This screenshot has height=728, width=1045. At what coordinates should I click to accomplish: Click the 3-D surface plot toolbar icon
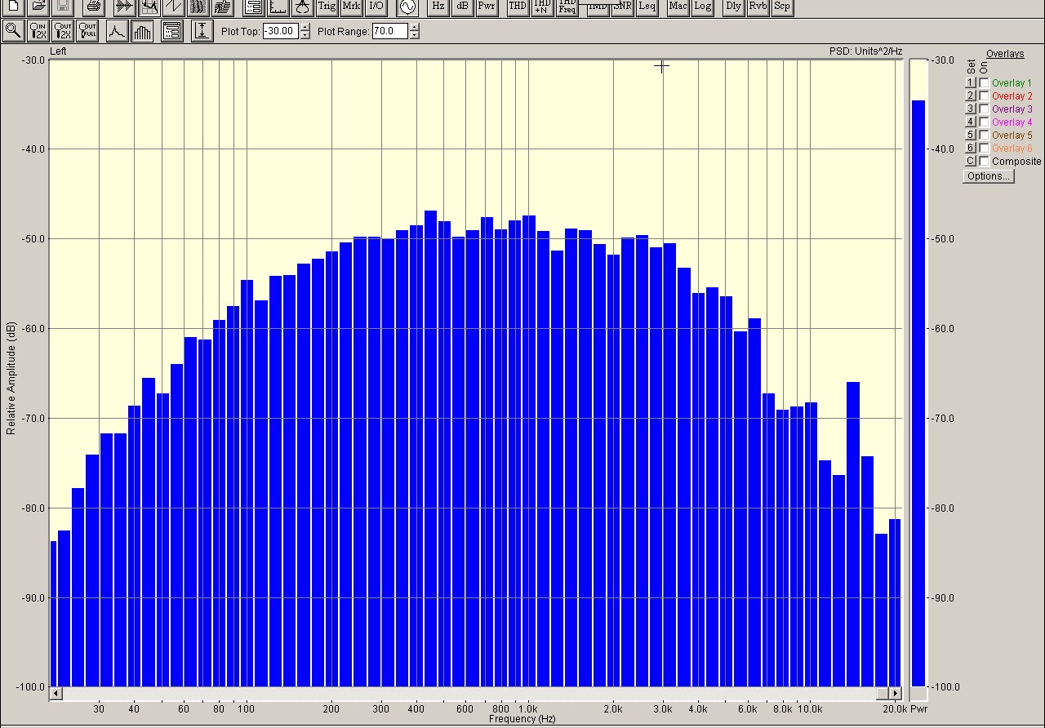pos(222,7)
